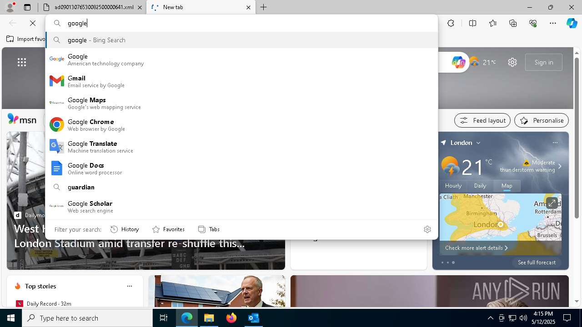582x327 pixels.
Task: Open the weather 21°C badge in header
Action: click(483, 62)
